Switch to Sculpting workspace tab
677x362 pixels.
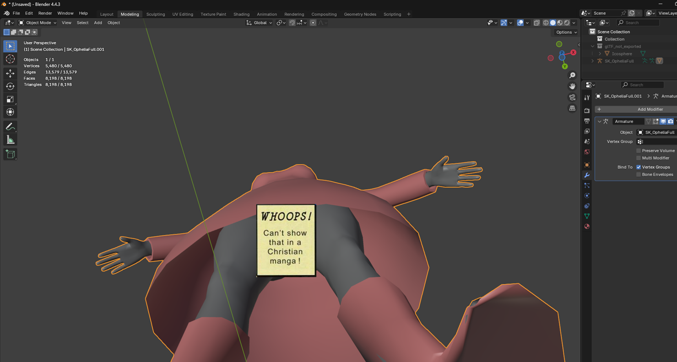point(156,14)
